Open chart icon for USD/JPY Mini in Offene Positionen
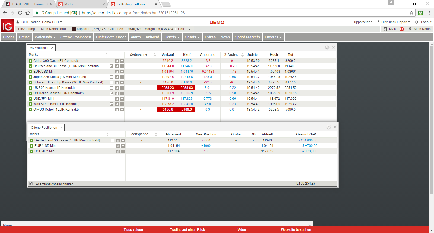 point(118,151)
